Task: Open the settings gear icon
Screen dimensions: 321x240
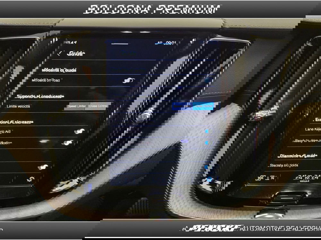Action: (30, 179)
